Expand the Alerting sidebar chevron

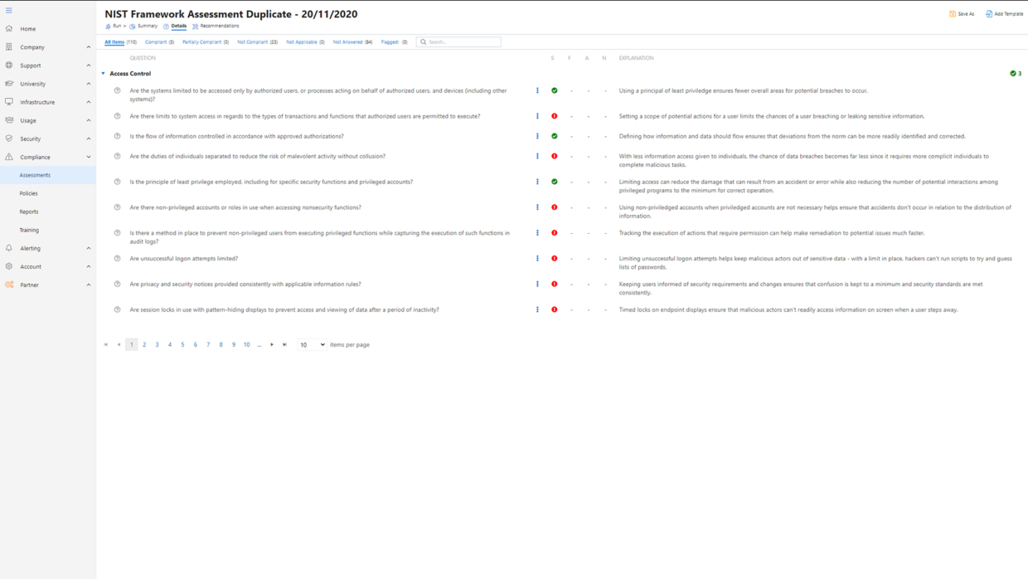(89, 248)
